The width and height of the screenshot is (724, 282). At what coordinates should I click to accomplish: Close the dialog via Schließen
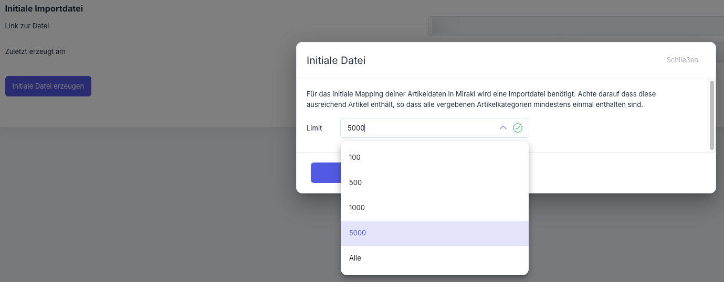pos(682,60)
